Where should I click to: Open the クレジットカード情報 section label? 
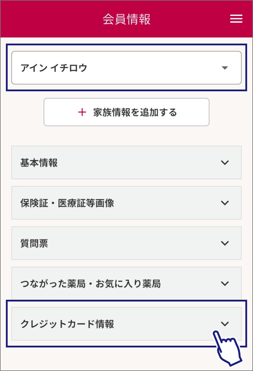(67, 324)
